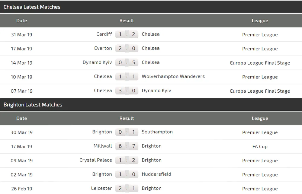Open the 6:7 Millwall vs Brighton score
This screenshot has height=194, width=302.
point(127,146)
